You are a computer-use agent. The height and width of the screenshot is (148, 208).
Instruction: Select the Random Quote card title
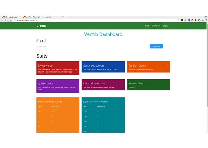tap(137, 66)
